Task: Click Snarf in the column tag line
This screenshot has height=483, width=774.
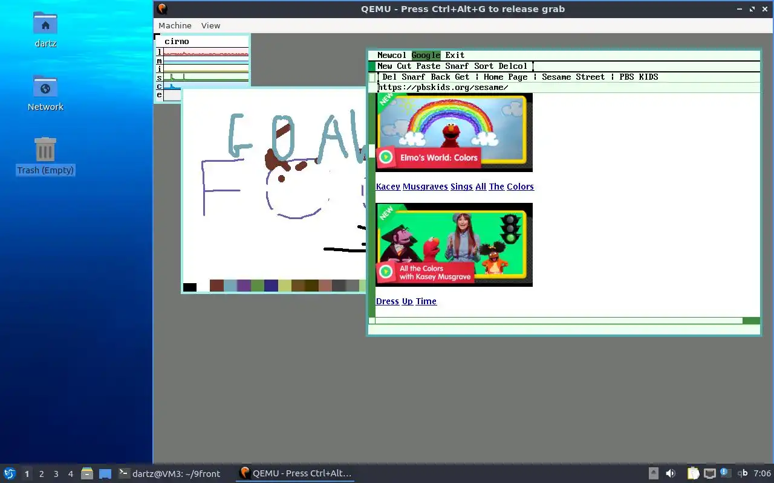Action: pos(457,66)
